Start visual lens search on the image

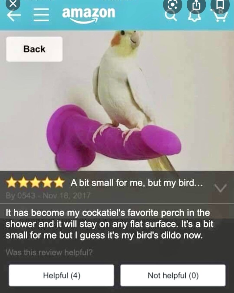pyautogui.click(x=172, y=5)
